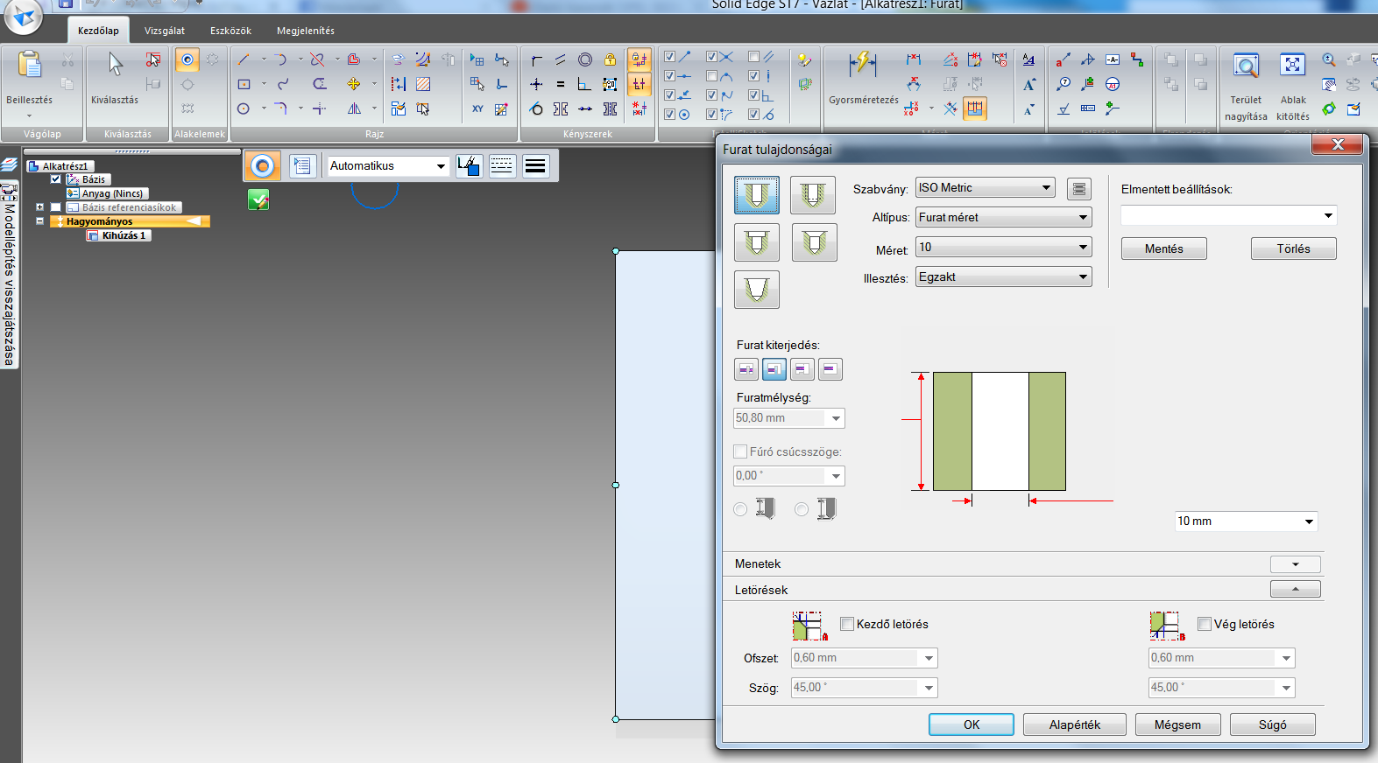Open the Szabvány ISO Metric dropdown
Screen dimensions: 1378x763
[x=986, y=188]
